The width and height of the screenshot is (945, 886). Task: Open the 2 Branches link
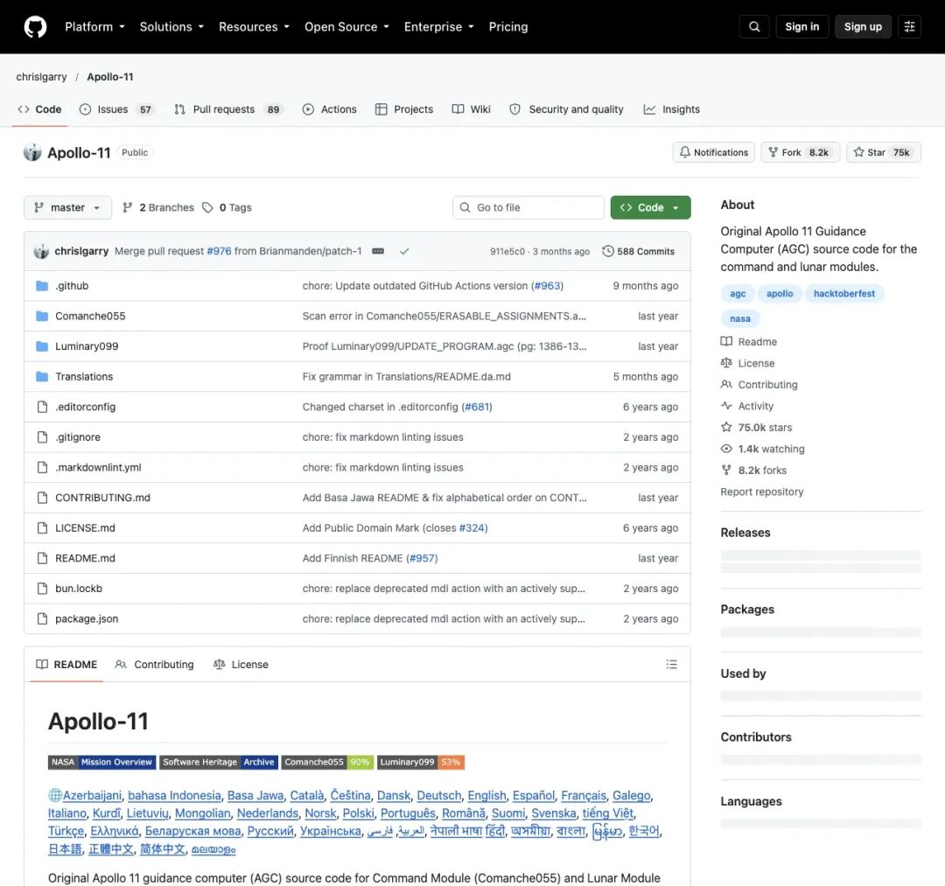click(157, 207)
